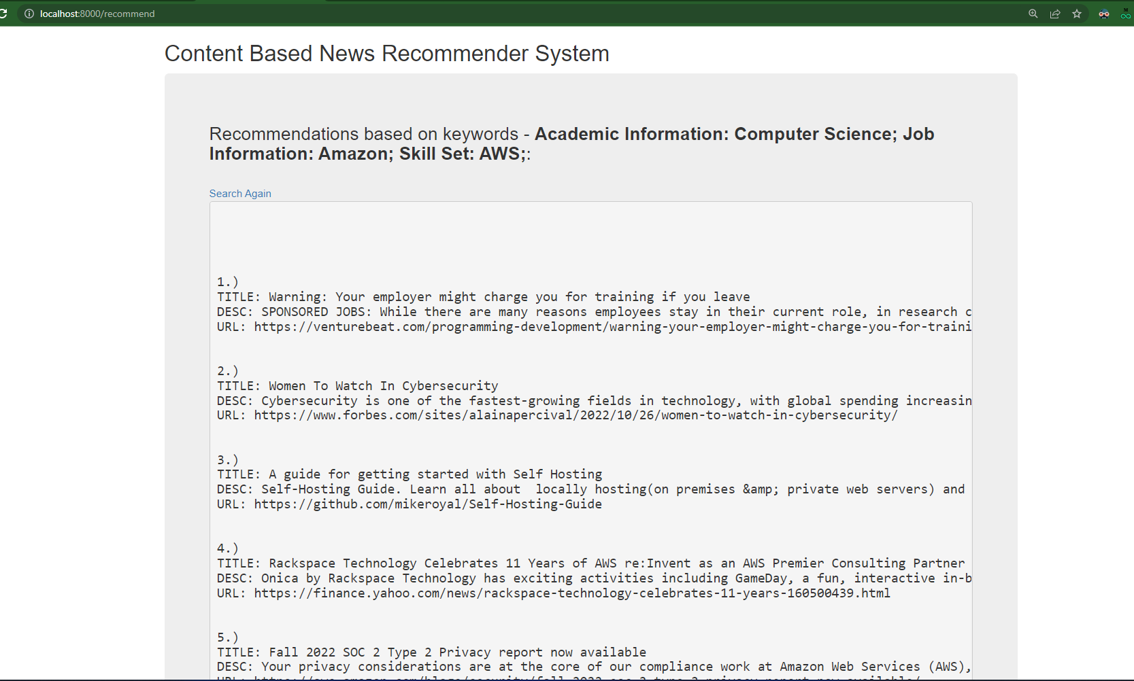Select the result number 5.) label
This screenshot has width=1134, height=681.
(228, 638)
